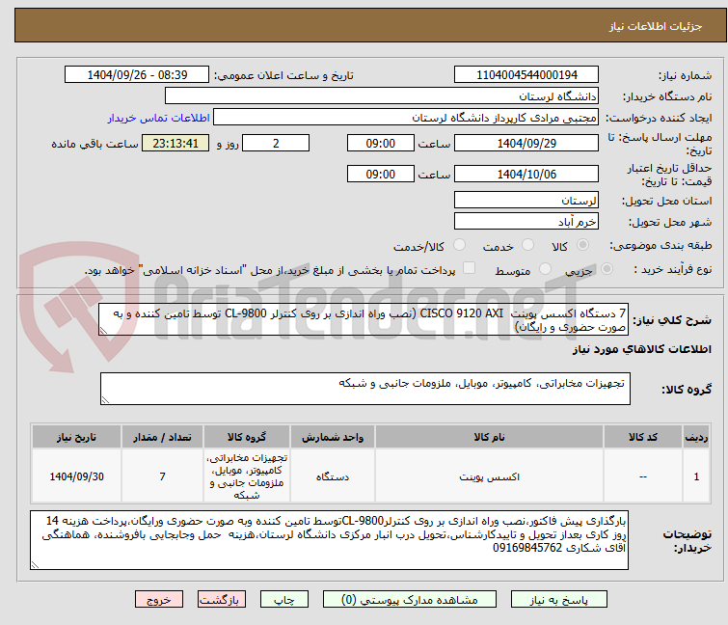This screenshot has width=728, height=625.
Task: Click the گروه کالا textarea
Action: 364,389
